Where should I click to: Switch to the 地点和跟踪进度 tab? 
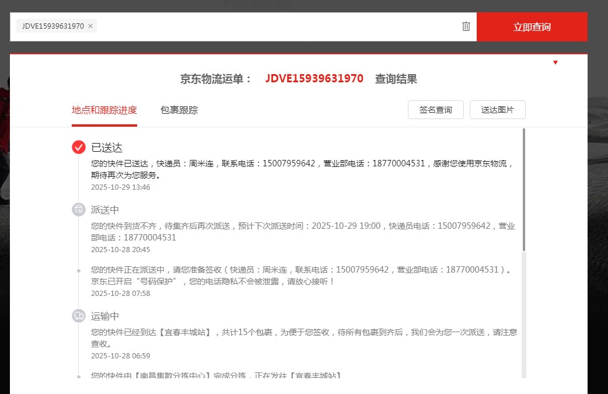click(x=104, y=110)
